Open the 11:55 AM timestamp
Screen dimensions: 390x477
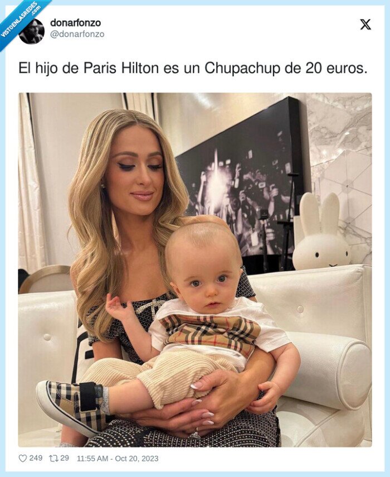coord(92,458)
